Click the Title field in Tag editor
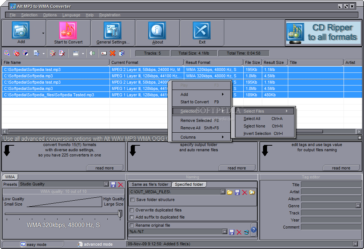 (331, 185)
